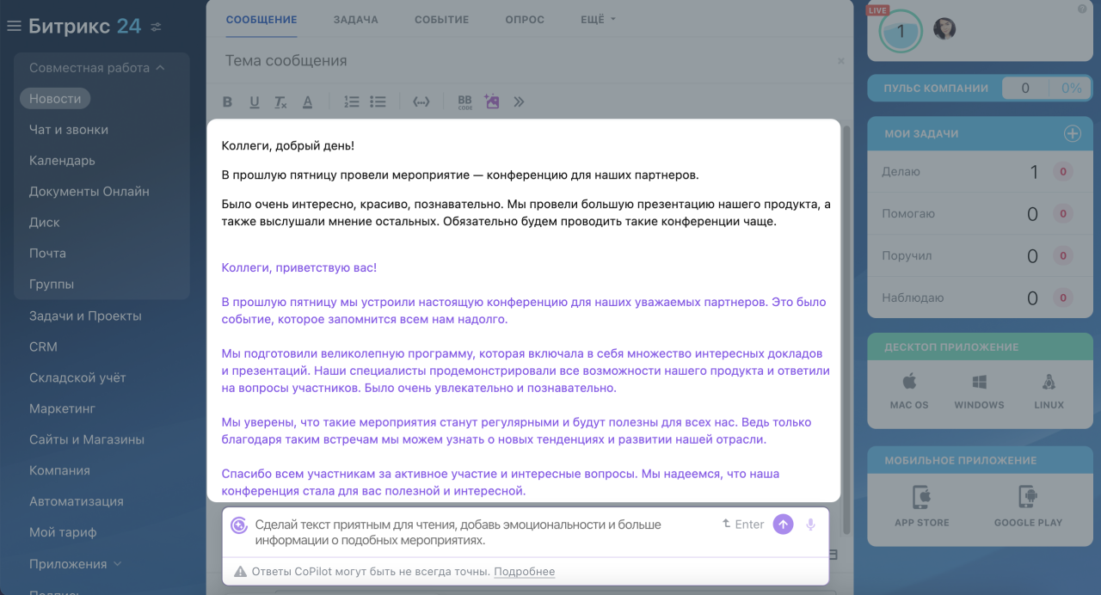Open the Подробнее link about CoPilot
The image size is (1101, 595).
(x=525, y=572)
